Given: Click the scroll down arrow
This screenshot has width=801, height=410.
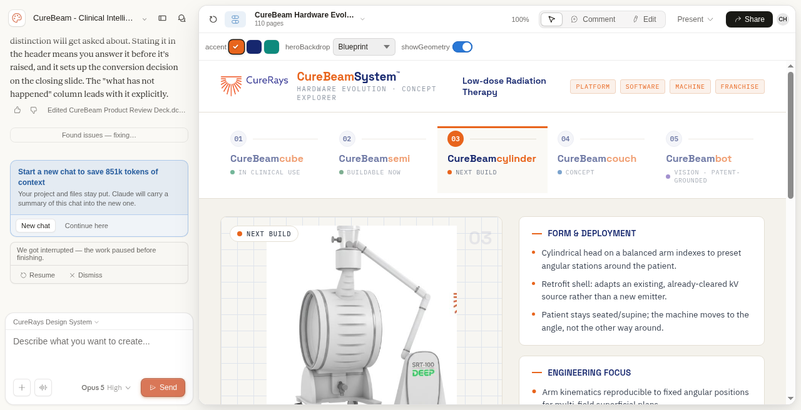Looking at the screenshot, I should click(x=790, y=398).
